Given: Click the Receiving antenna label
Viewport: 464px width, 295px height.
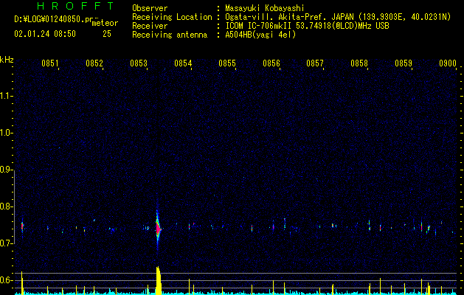Looking at the screenshot, I should click(170, 35).
